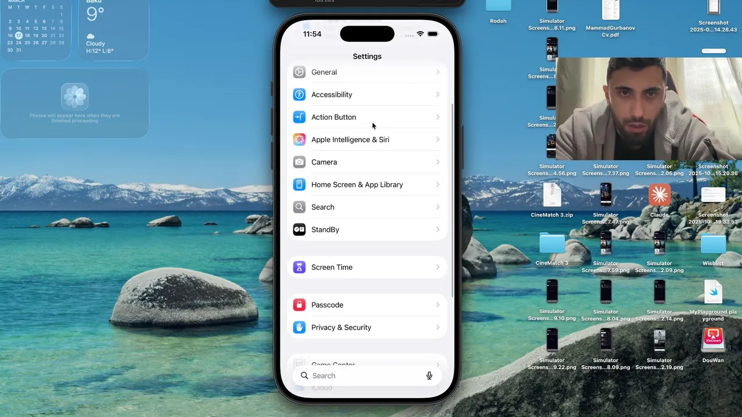Image resolution: width=742 pixels, height=417 pixels.
Task: Open Screen Time via its chevron arrow
Action: 438,267
